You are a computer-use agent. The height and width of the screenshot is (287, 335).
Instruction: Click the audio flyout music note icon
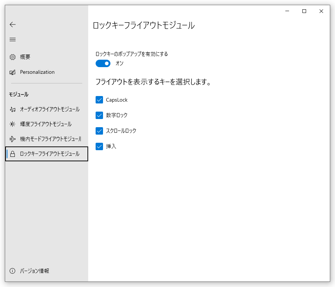click(13, 109)
